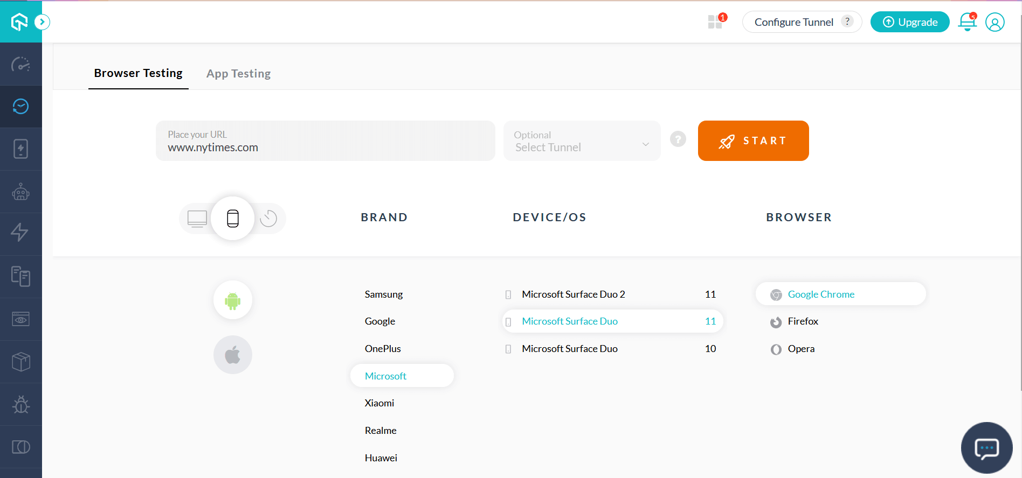Click the START button

click(753, 141)
